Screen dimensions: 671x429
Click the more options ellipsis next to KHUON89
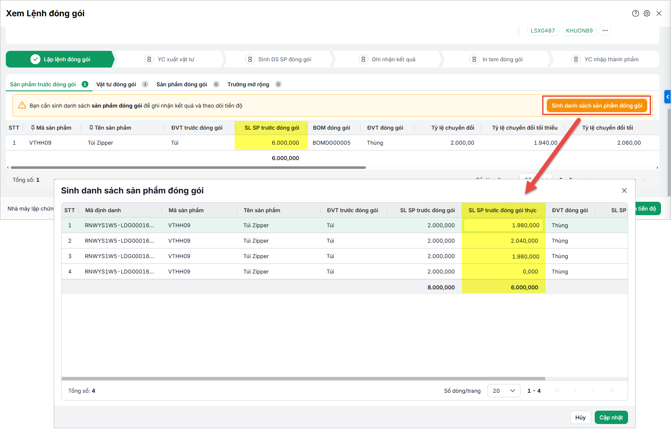point(605,30)
